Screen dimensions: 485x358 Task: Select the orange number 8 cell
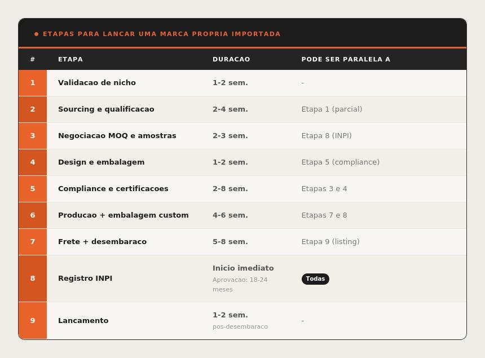(33, 279)
